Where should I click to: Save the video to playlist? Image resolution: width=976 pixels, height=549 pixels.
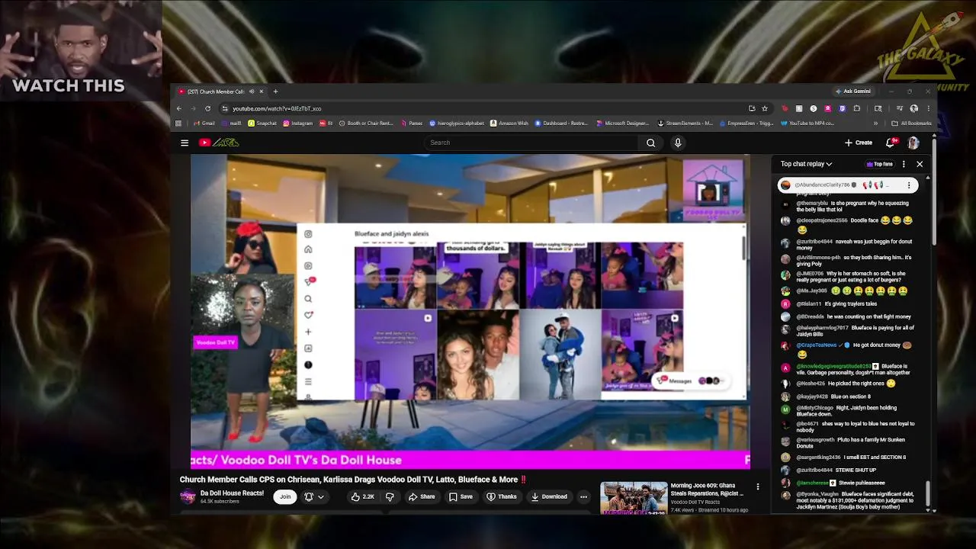(x=461, y=497)
